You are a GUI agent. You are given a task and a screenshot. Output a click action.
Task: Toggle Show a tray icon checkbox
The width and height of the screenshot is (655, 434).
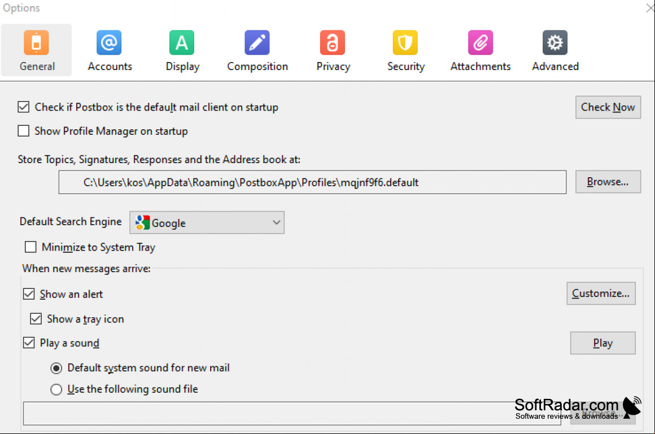[x=36, y=319]
